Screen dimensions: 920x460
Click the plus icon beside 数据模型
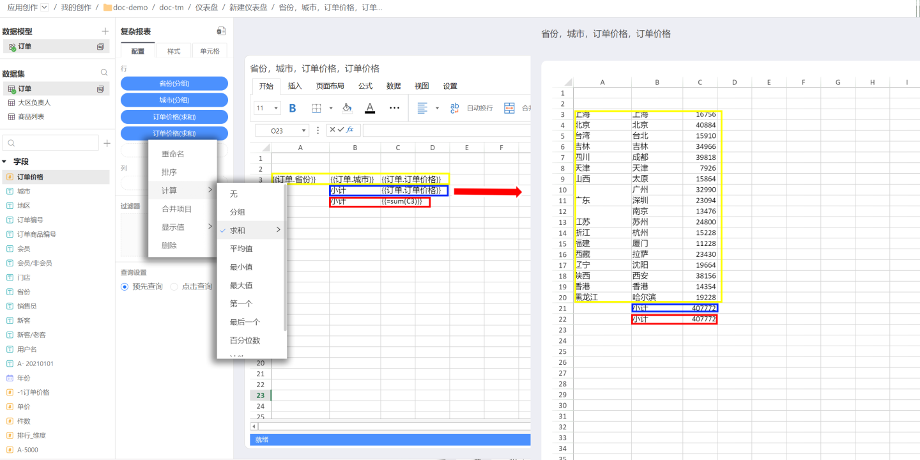(x=105, y=31)
